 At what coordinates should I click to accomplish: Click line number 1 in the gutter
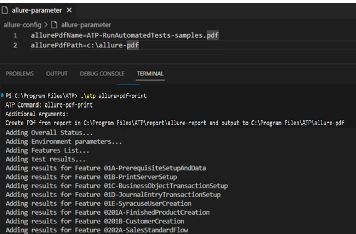click(x=15, y=35)
